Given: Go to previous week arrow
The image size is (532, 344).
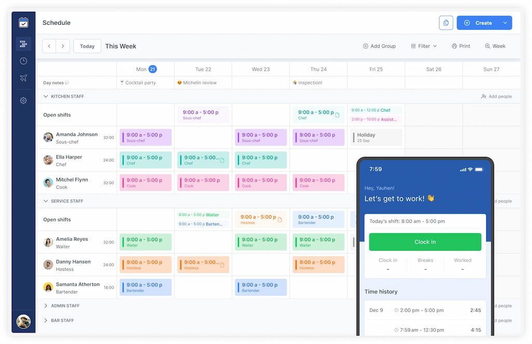Looking at the screenshot, I should 49,46.
